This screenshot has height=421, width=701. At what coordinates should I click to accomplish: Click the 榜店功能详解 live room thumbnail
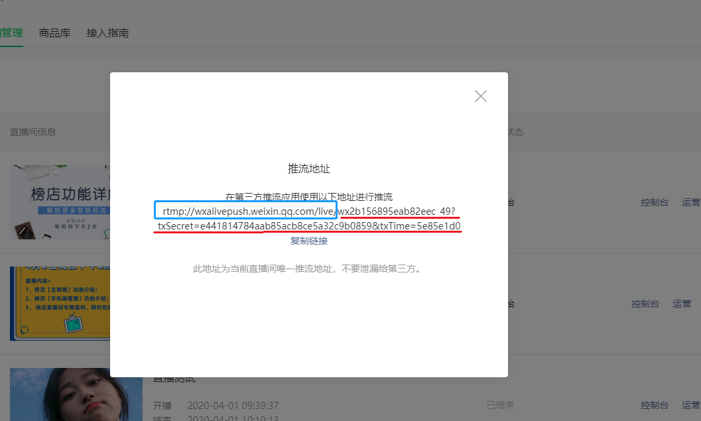click(60, 202)
